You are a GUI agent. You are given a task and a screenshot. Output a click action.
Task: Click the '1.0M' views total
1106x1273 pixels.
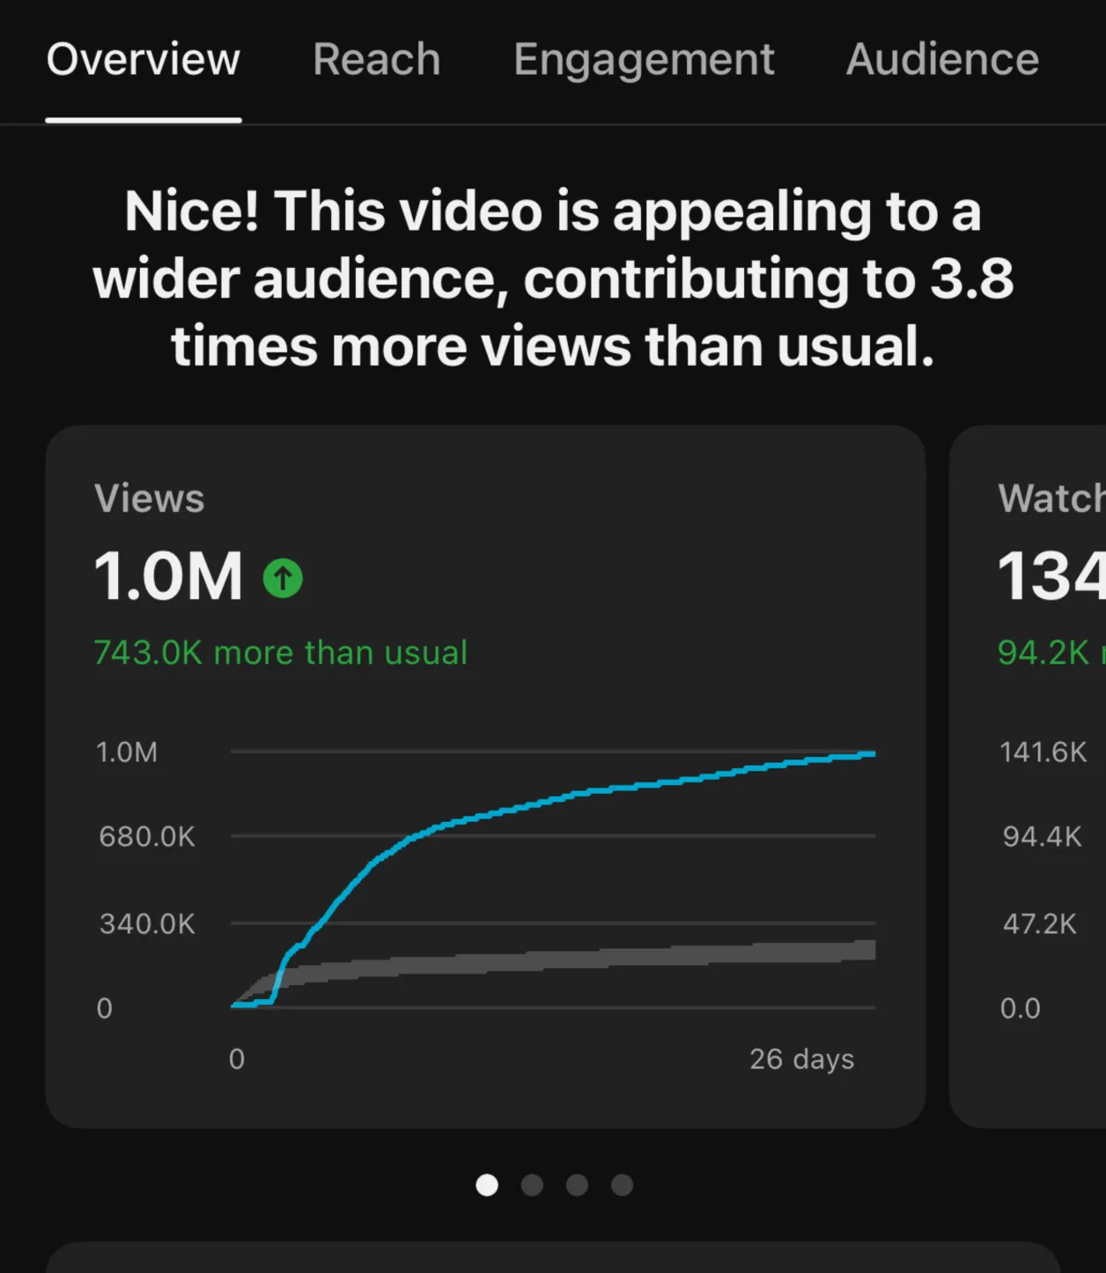click(168, 577)
